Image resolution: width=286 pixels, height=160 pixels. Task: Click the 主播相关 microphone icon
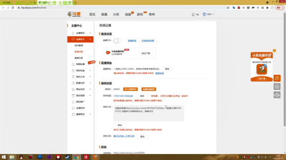pos(73,33)
